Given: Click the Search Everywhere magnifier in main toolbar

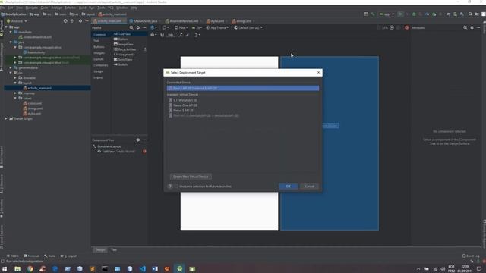Looking at the screenshot, I should (x=470, y=14).
